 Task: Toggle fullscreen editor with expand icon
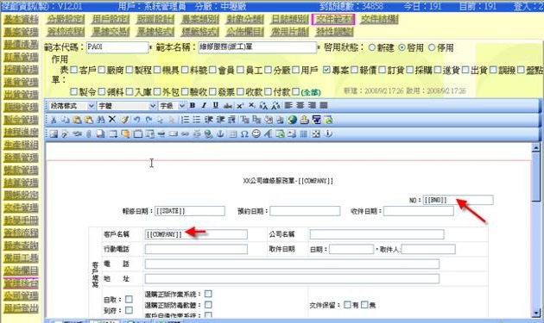coord(316,134)
